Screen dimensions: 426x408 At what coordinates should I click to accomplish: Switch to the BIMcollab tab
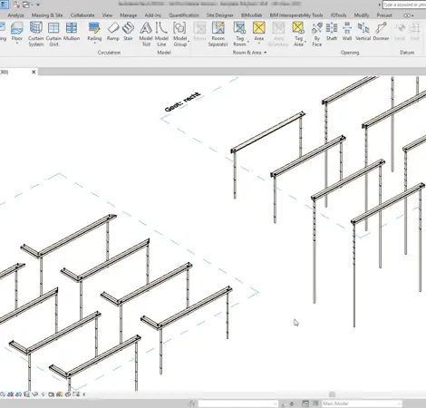tap(251, 15)
